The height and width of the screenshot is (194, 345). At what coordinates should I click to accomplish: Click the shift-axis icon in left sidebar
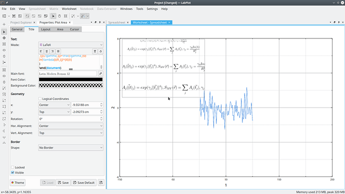click(4, 62)
